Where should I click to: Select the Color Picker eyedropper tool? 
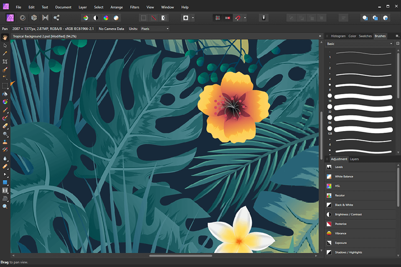click(5, 53)
